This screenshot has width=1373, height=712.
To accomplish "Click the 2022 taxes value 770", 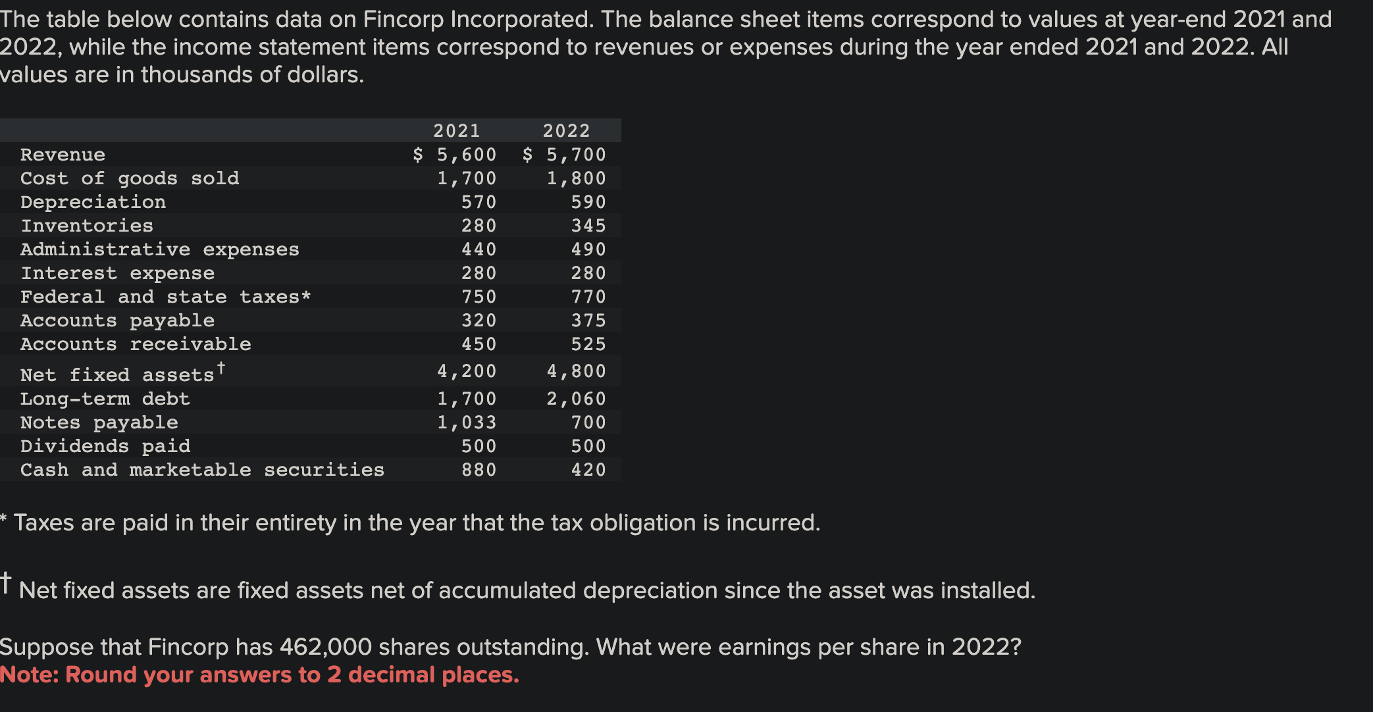I will coord(588,297).
